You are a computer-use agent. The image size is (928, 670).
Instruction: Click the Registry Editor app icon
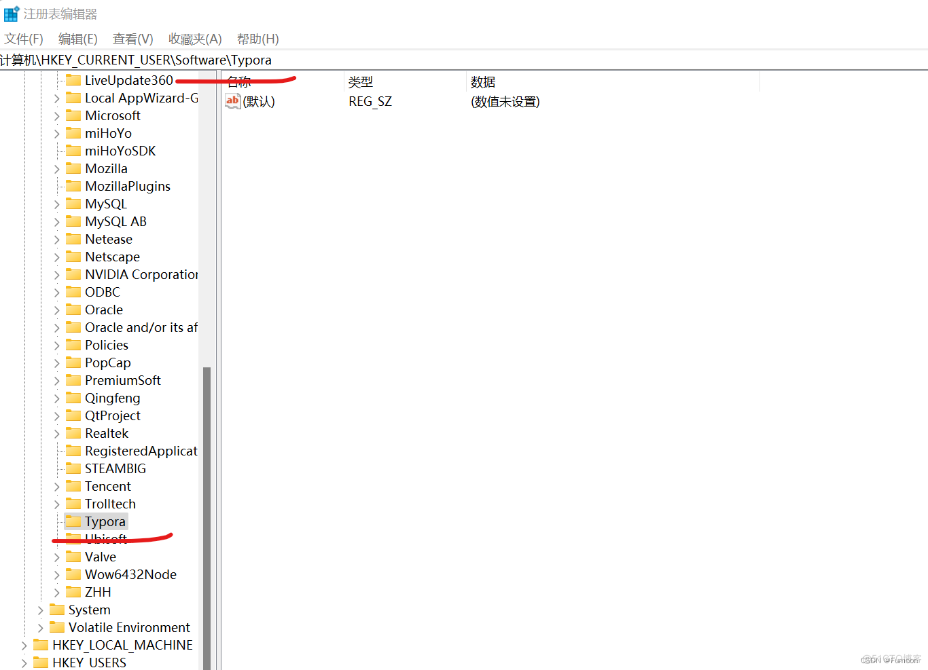pos(12,14)
